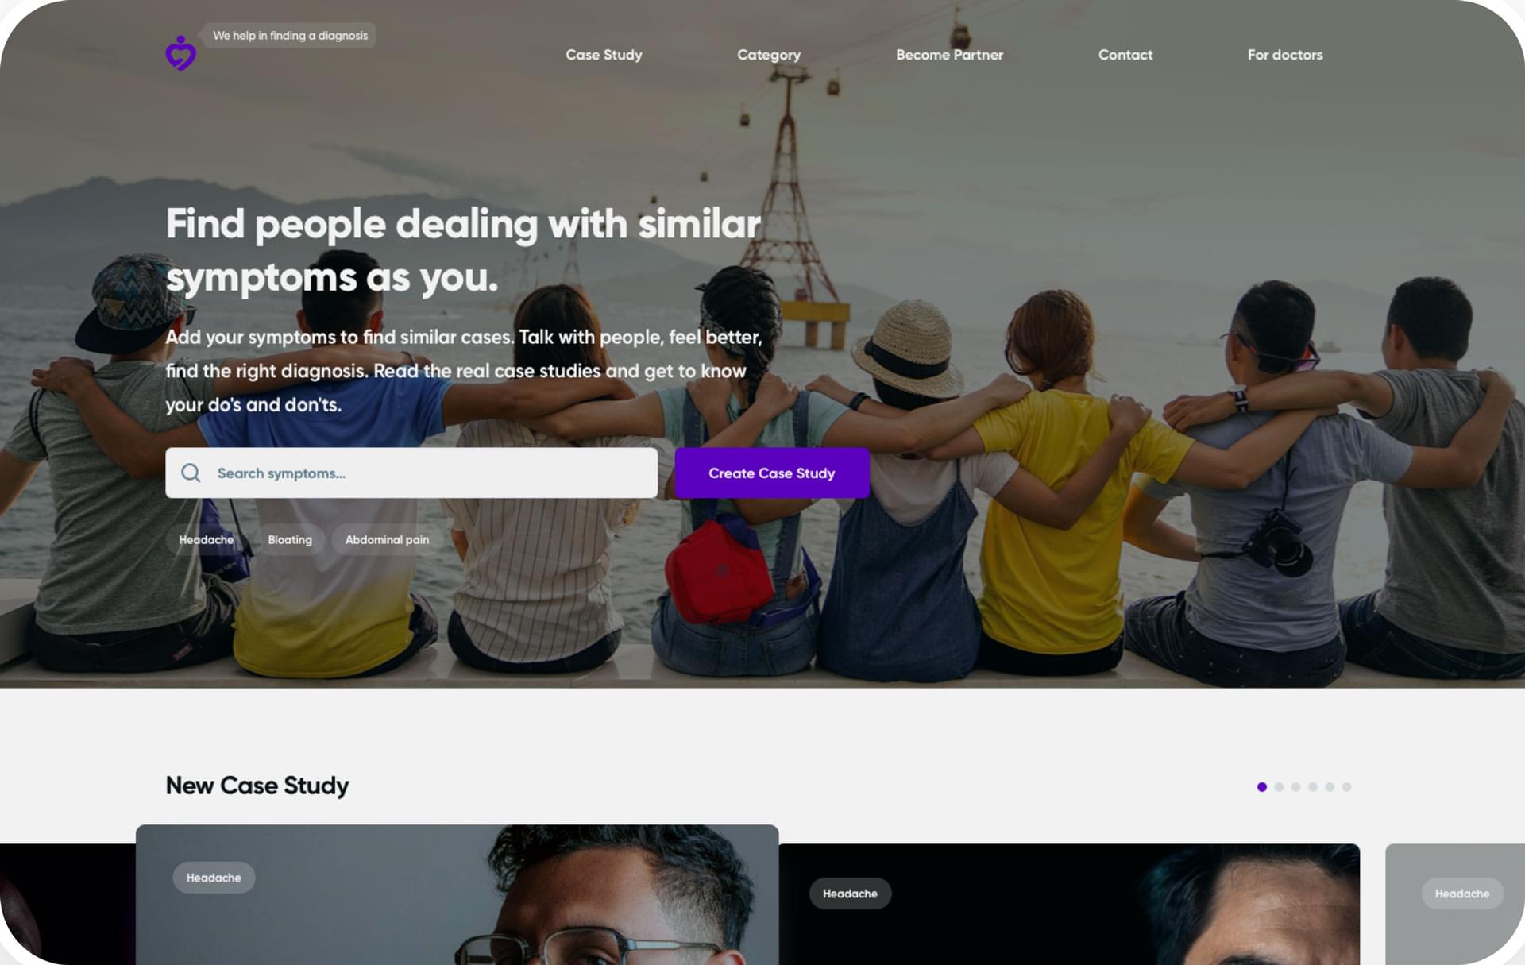This screenshot has height=965, width=1525.
Task: Open the case study card with glasses man
Action: (x=457, y=895)
